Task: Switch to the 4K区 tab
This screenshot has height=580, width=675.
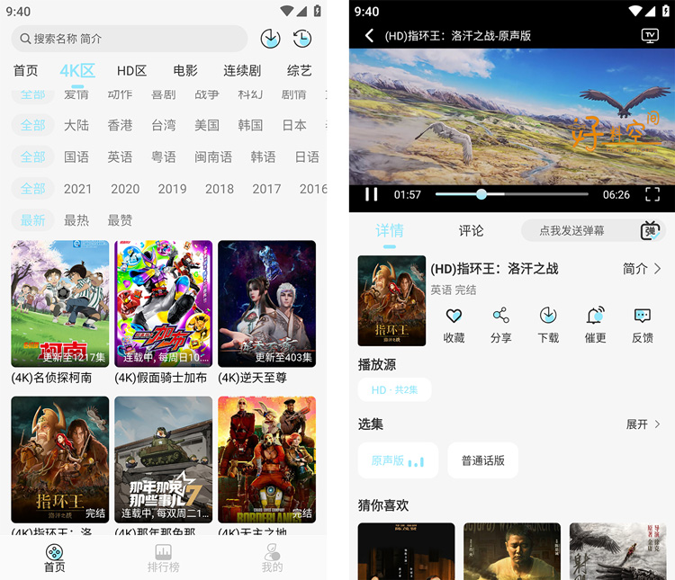Action: (x=77, y=70)
